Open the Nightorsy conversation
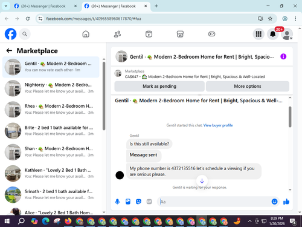Screen dimensions: 302x227 [51, 88]
